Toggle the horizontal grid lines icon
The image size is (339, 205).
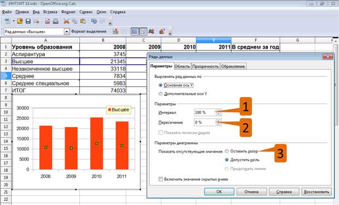(135, 32)
